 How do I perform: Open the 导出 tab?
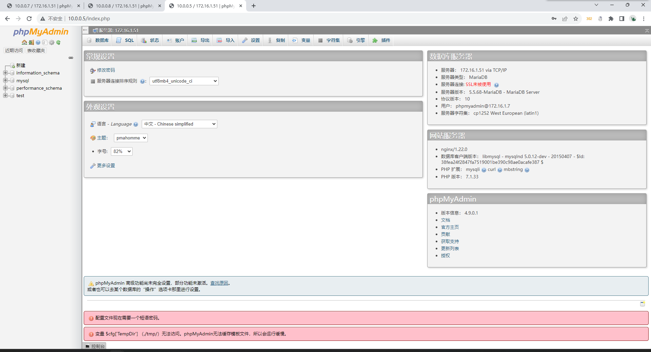click(x=200, y=40)
